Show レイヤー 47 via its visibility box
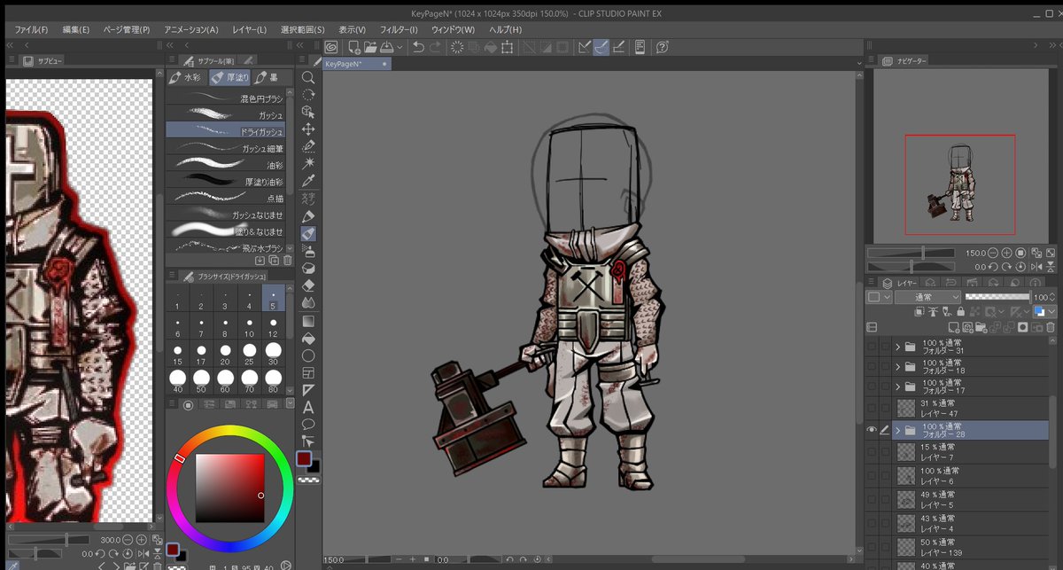Image resolution: width=1063 pixels, height=570 pixels. (x=873, y=408)
